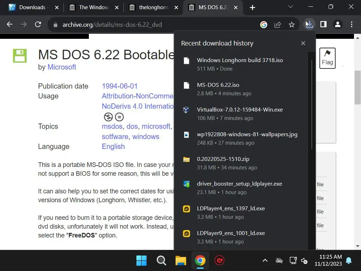The height and width of the screenshot is (271, 361).
Task: Open File Explorer from taskbar
Action: 181,261
